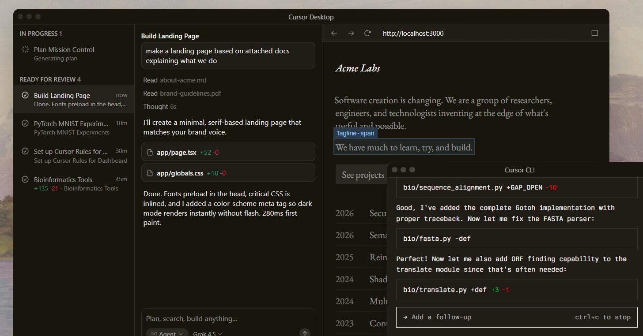Go back in the preview browser
Image resolution: width=643 pixels, height=336 pixels.
point(334,34)
